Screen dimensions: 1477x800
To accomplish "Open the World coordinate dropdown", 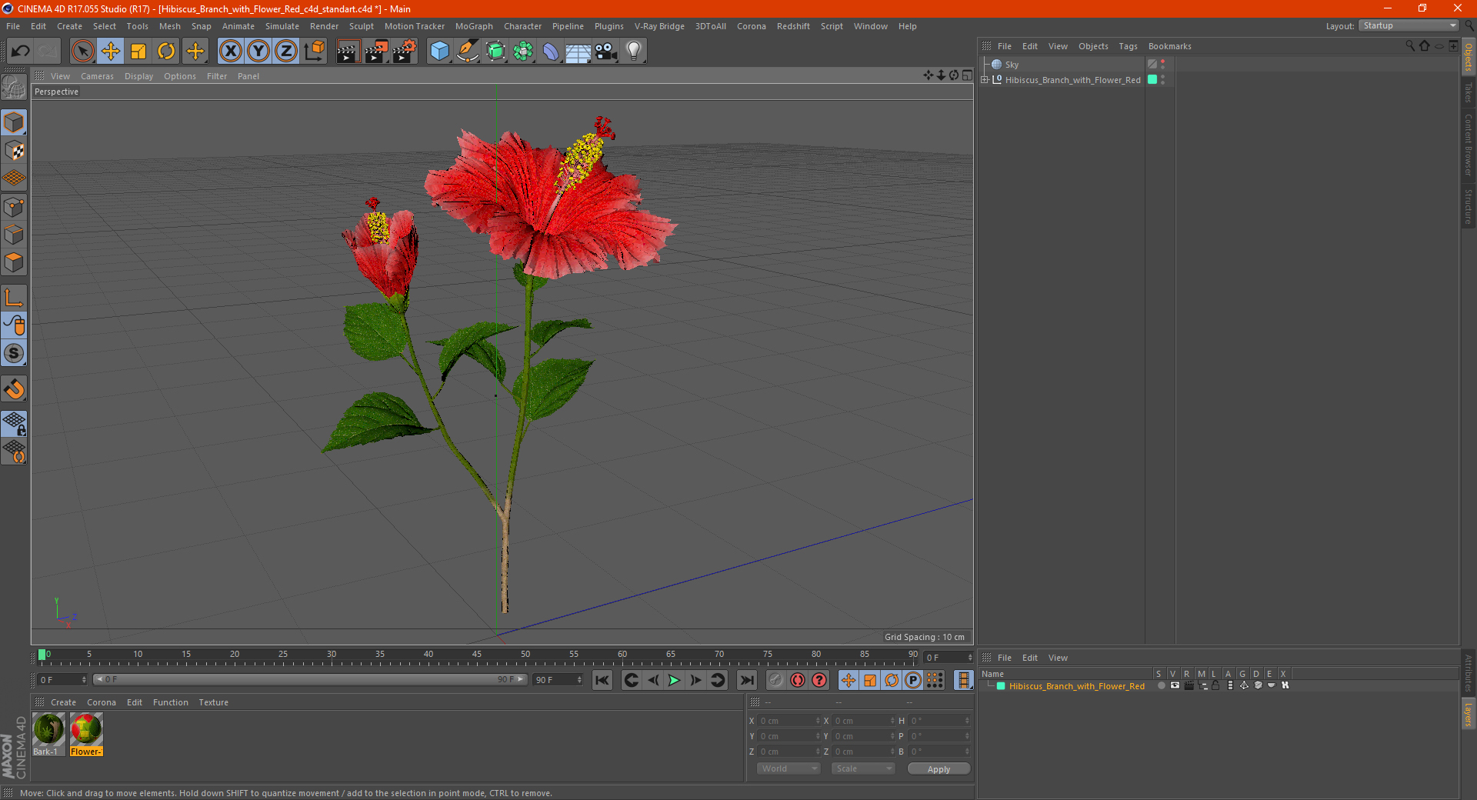I will coord(789,768).
